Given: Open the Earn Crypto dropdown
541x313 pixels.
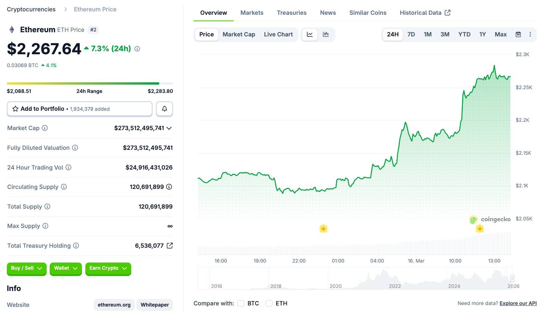Looking at the screenshot, I should [108, 268].
